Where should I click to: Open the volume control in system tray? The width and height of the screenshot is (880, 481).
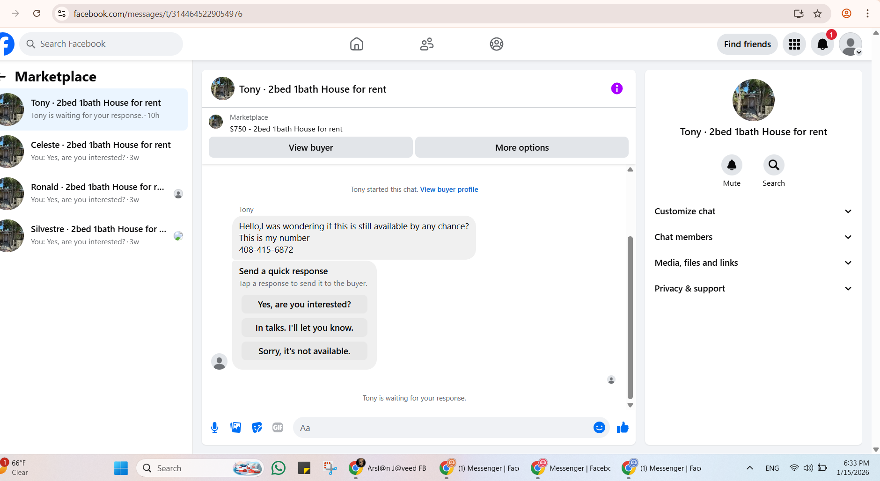click(808, 468)
